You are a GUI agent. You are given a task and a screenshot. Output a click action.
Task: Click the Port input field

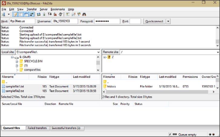[x=135, y=21]
